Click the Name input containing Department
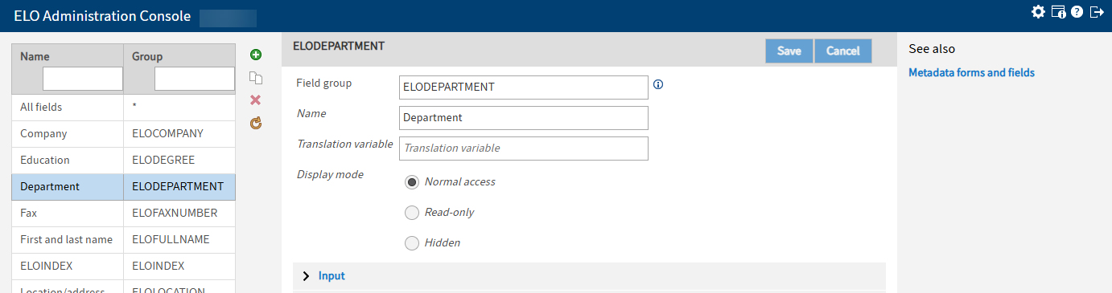This screenshot has width=1112, height=293. (x=524, y=118)
